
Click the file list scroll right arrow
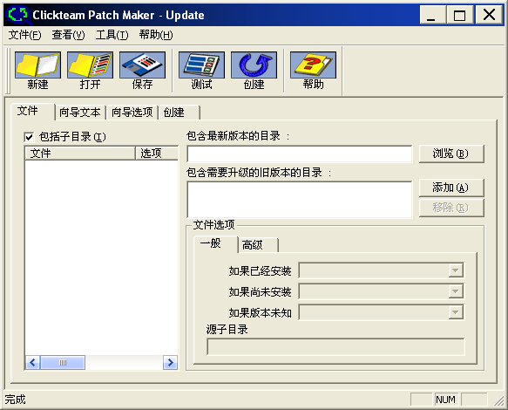pyautogui.click(x=170, y=362)
